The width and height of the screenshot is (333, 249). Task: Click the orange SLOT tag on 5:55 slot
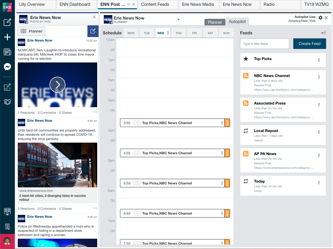[x=227, y=183]
